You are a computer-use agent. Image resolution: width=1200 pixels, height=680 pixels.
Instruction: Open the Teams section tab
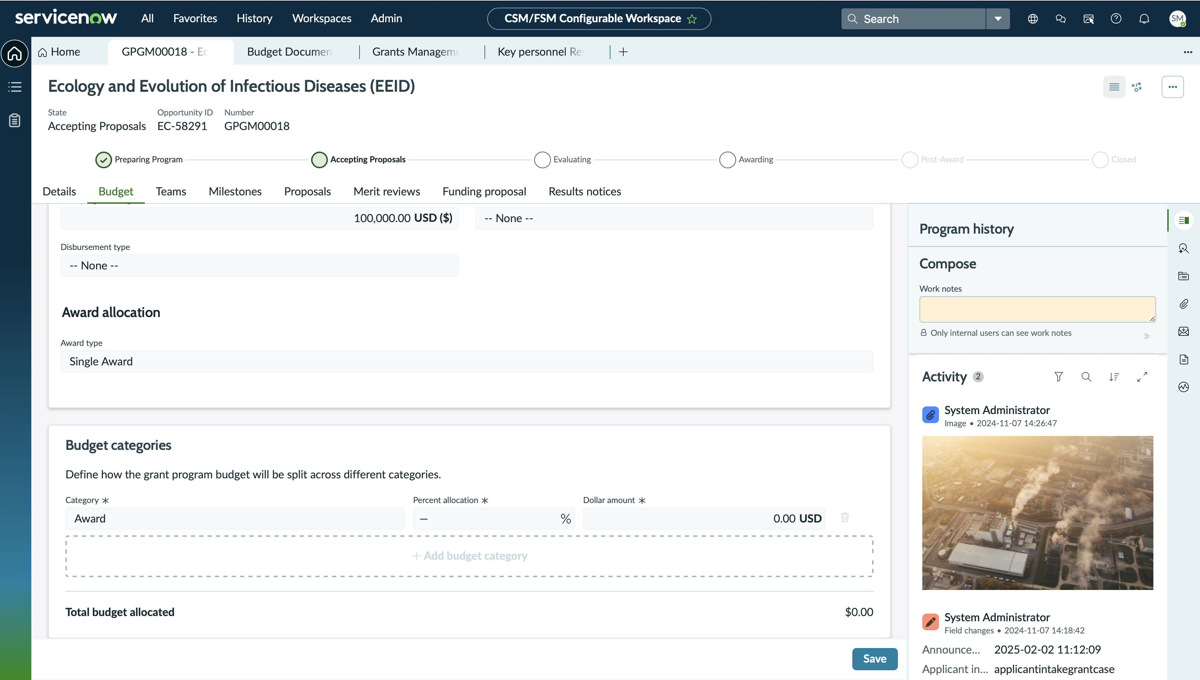tap(171, 192)
